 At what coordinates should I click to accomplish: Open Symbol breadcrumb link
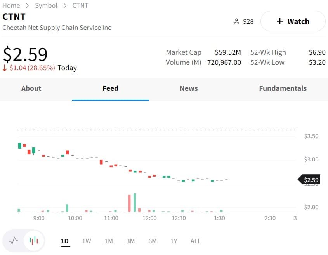point(46,5)
